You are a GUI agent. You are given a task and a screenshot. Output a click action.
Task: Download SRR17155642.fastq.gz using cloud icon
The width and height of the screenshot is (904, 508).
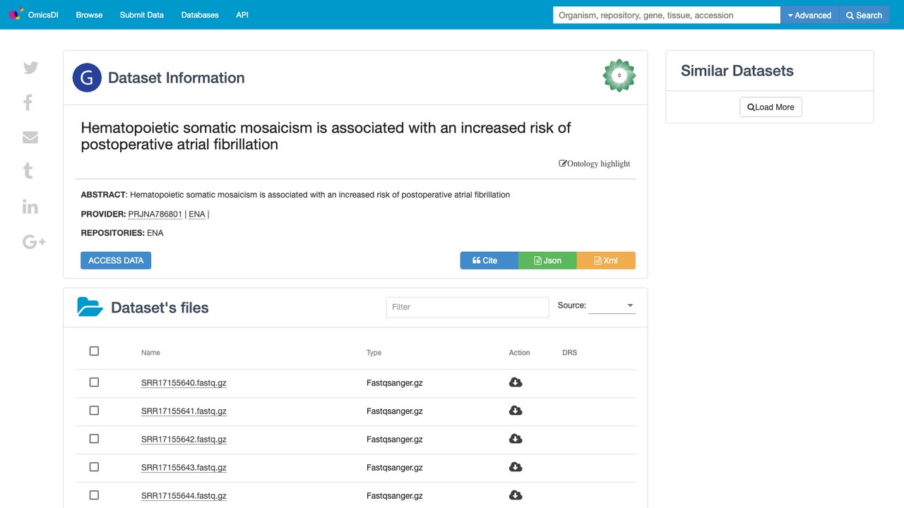coord(516,439)
